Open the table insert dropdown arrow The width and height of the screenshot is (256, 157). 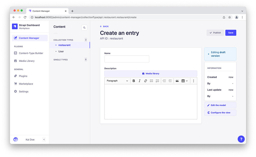187,80
